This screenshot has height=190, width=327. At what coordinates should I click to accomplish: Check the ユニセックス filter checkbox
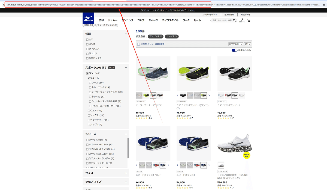click(87, 58)
